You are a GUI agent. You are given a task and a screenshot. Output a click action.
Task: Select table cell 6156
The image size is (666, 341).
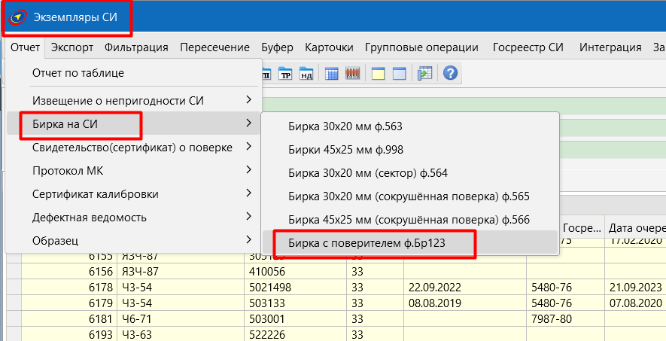(69, 271)
